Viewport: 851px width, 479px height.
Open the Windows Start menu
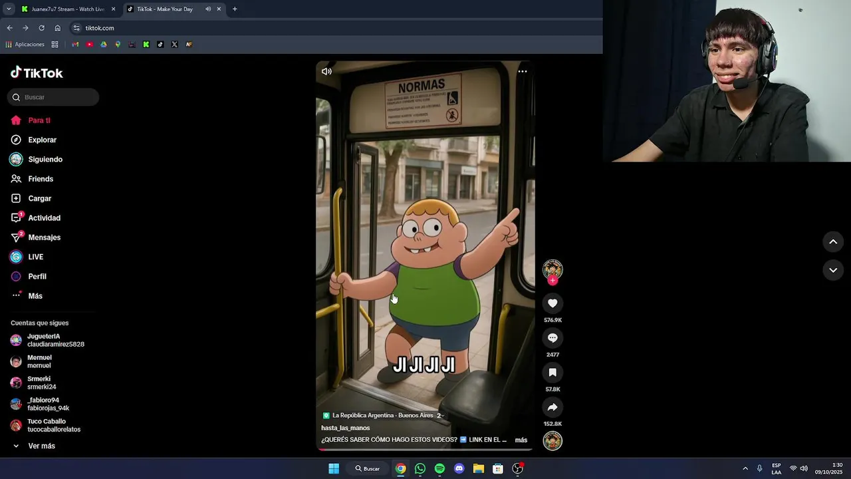334,468
